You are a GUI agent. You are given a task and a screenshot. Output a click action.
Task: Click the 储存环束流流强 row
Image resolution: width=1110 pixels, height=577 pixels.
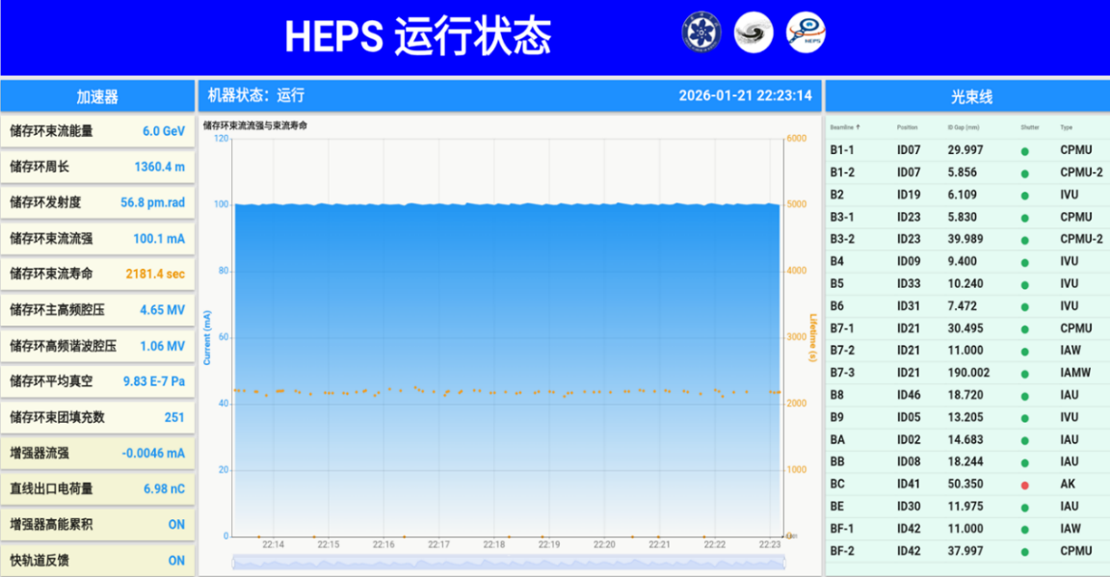point(96,238)
